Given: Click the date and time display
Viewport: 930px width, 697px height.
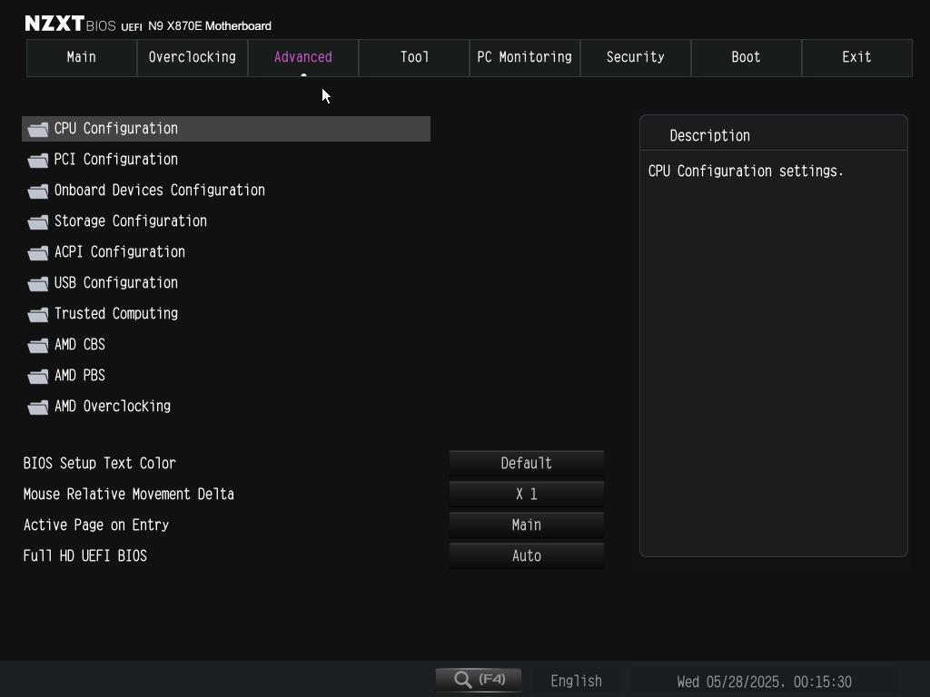Looking at the screenshot, I should tap(764, 681).
